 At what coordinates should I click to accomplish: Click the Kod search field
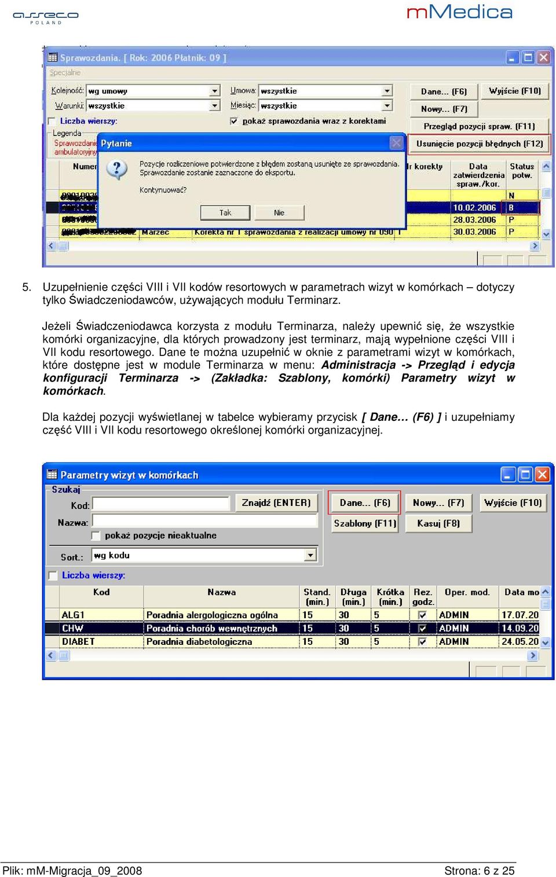pos(161,504)
